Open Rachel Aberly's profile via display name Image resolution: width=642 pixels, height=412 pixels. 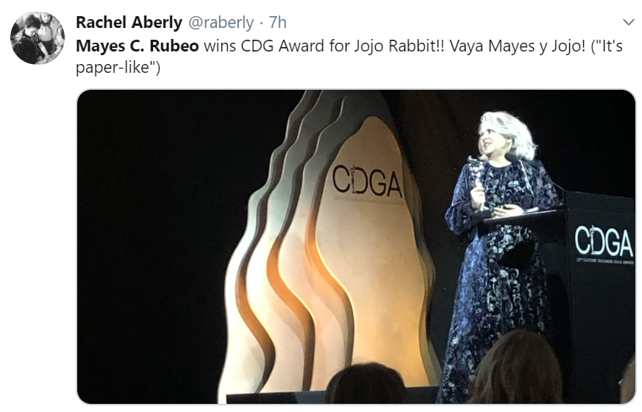tap(129, 22)
